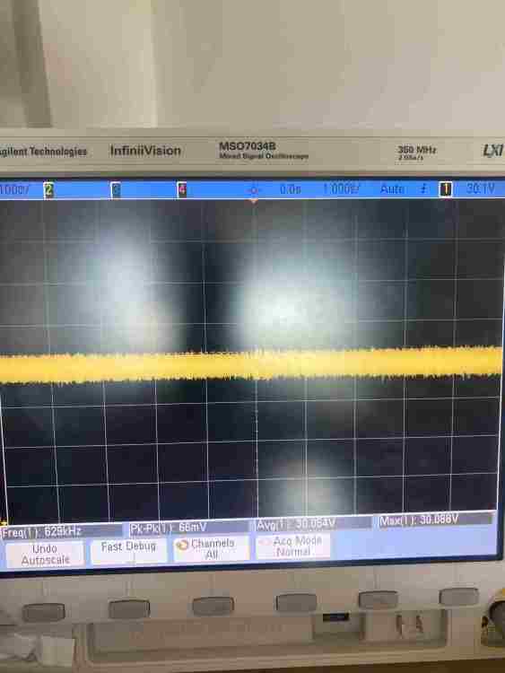Select the channel 3 indicator in status bar
This screenshot has height=673, width=505.
click(x=116, y=189)
